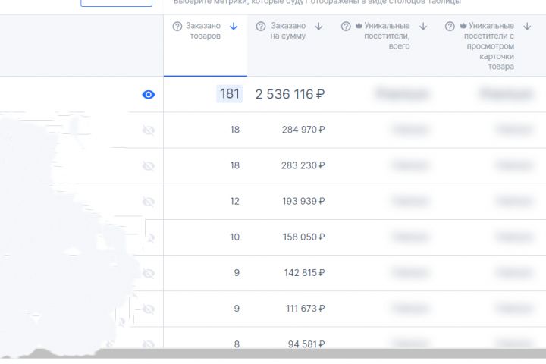This screenshot has height=364, width=546.
Task: Open help for Заказано на сумму column
Action: tap(261, 26)
